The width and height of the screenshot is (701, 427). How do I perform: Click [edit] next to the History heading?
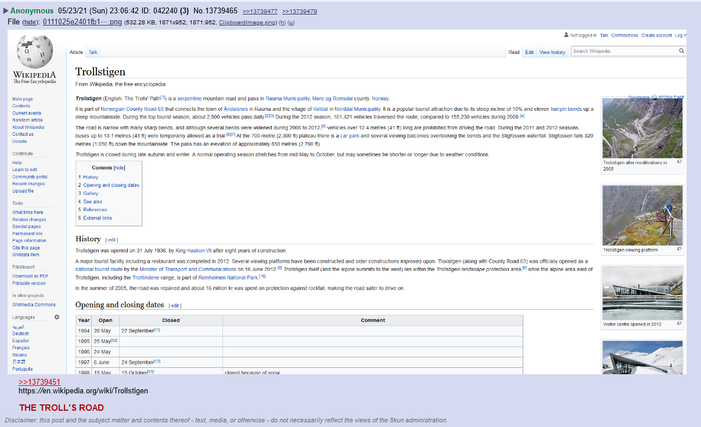(112, 240)
